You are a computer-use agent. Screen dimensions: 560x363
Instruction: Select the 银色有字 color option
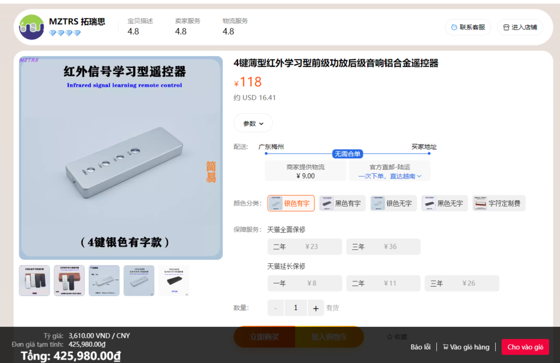291,203
